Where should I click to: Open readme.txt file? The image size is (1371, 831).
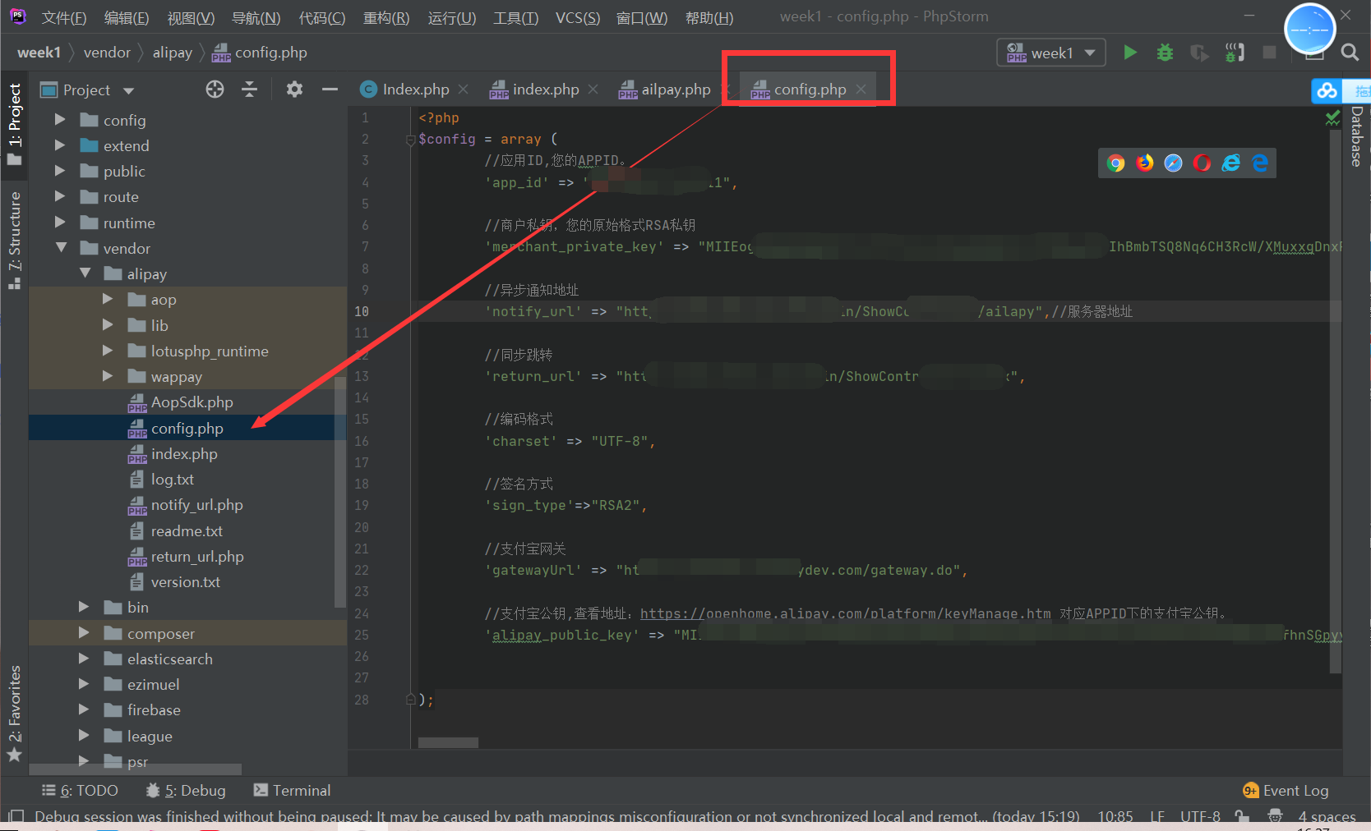187,531
